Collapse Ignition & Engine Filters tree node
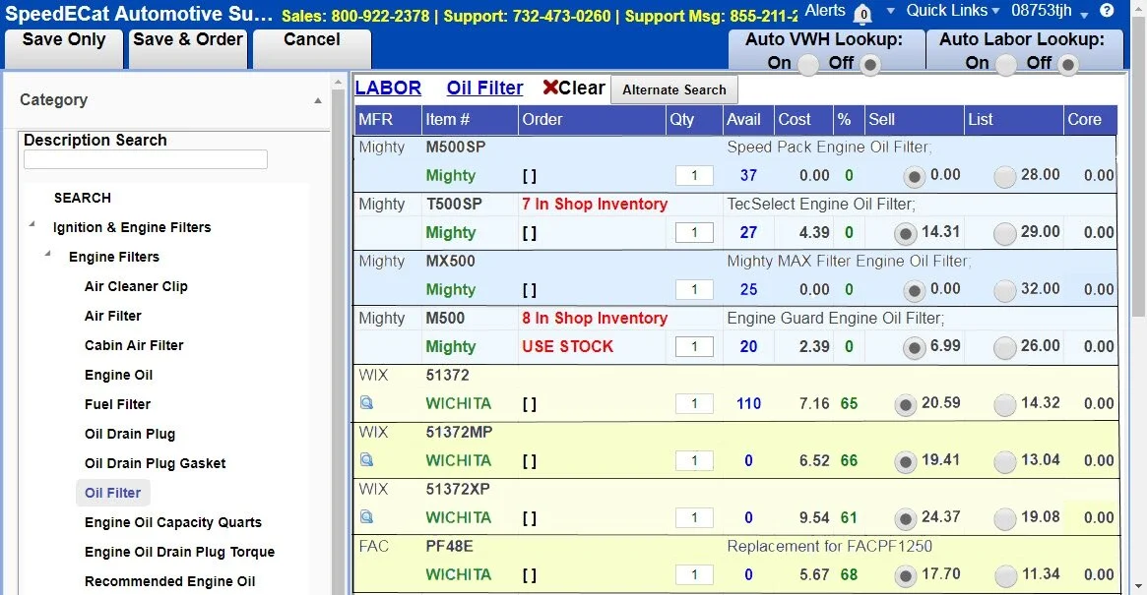 click(32, 224)
